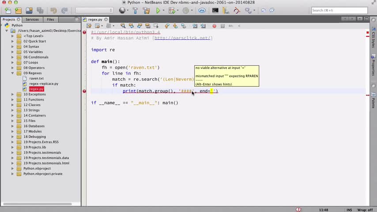Click the error marker beside the print line

84,91
